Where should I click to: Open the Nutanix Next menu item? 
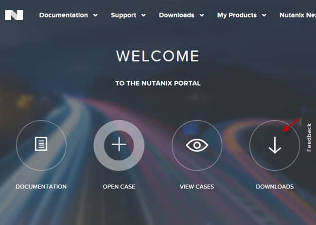point(298,15)
